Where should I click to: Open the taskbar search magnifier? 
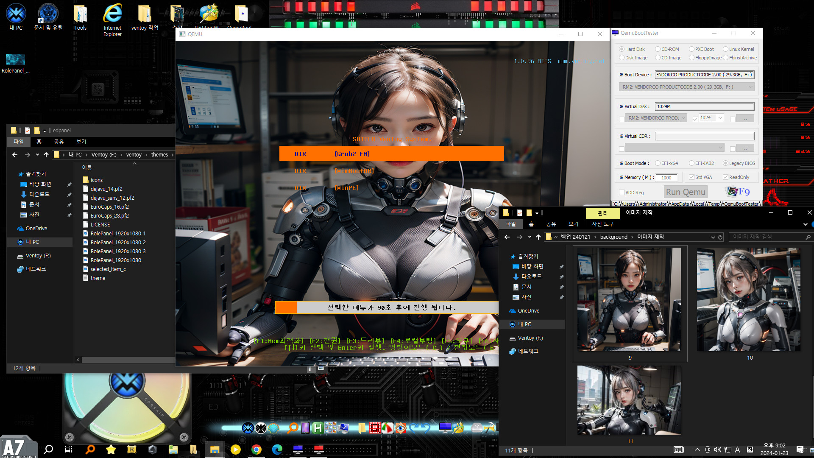[48, 449]
